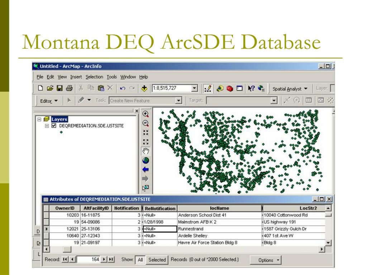Viewport: 367px width, 275px height.
Task: Open the Insert menu
Action: pos(76,77)
